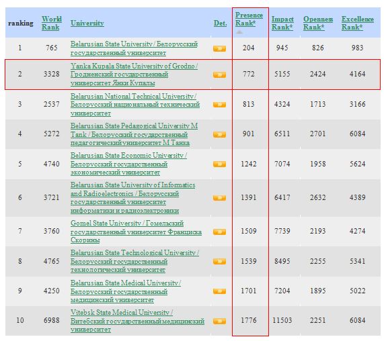Viewport: 384px width, 341px height.
Task: Select world rank value 6988
Action: click(x=51, y=320)
